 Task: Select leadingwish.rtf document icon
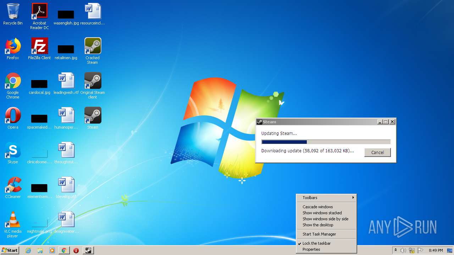click(x=66, y=84)
